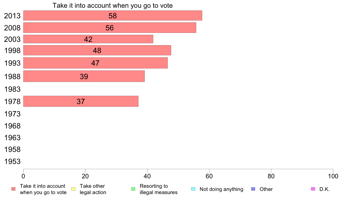Select the 1998 bar showing 48

[x=97, y=50]
